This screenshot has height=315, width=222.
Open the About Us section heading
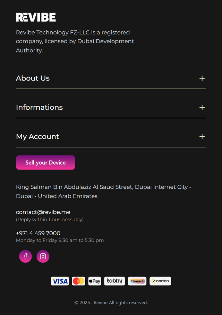pyautogui.click(x=33, y=78)
